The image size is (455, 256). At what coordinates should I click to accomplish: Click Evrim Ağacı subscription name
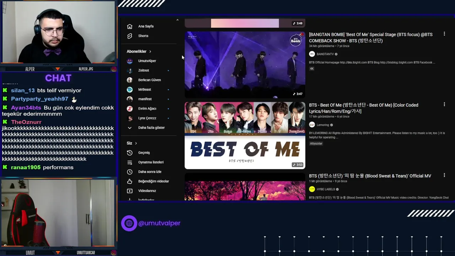[147, 108]
